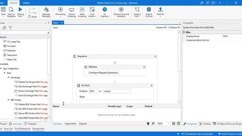Open the Imports panel tab
Screen dimensions: 242x136
pyautogui.click(x=83, y=124)
